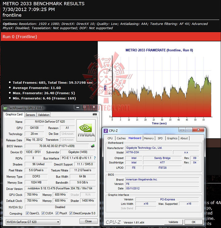The image size is (221, 228).
Task: Toggle the CUDA checkbox
Action: [43, 213]
